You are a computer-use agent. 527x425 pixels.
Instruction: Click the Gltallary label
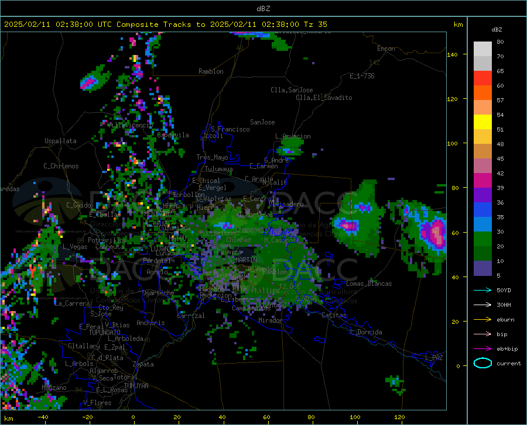[x=84, y=346]
